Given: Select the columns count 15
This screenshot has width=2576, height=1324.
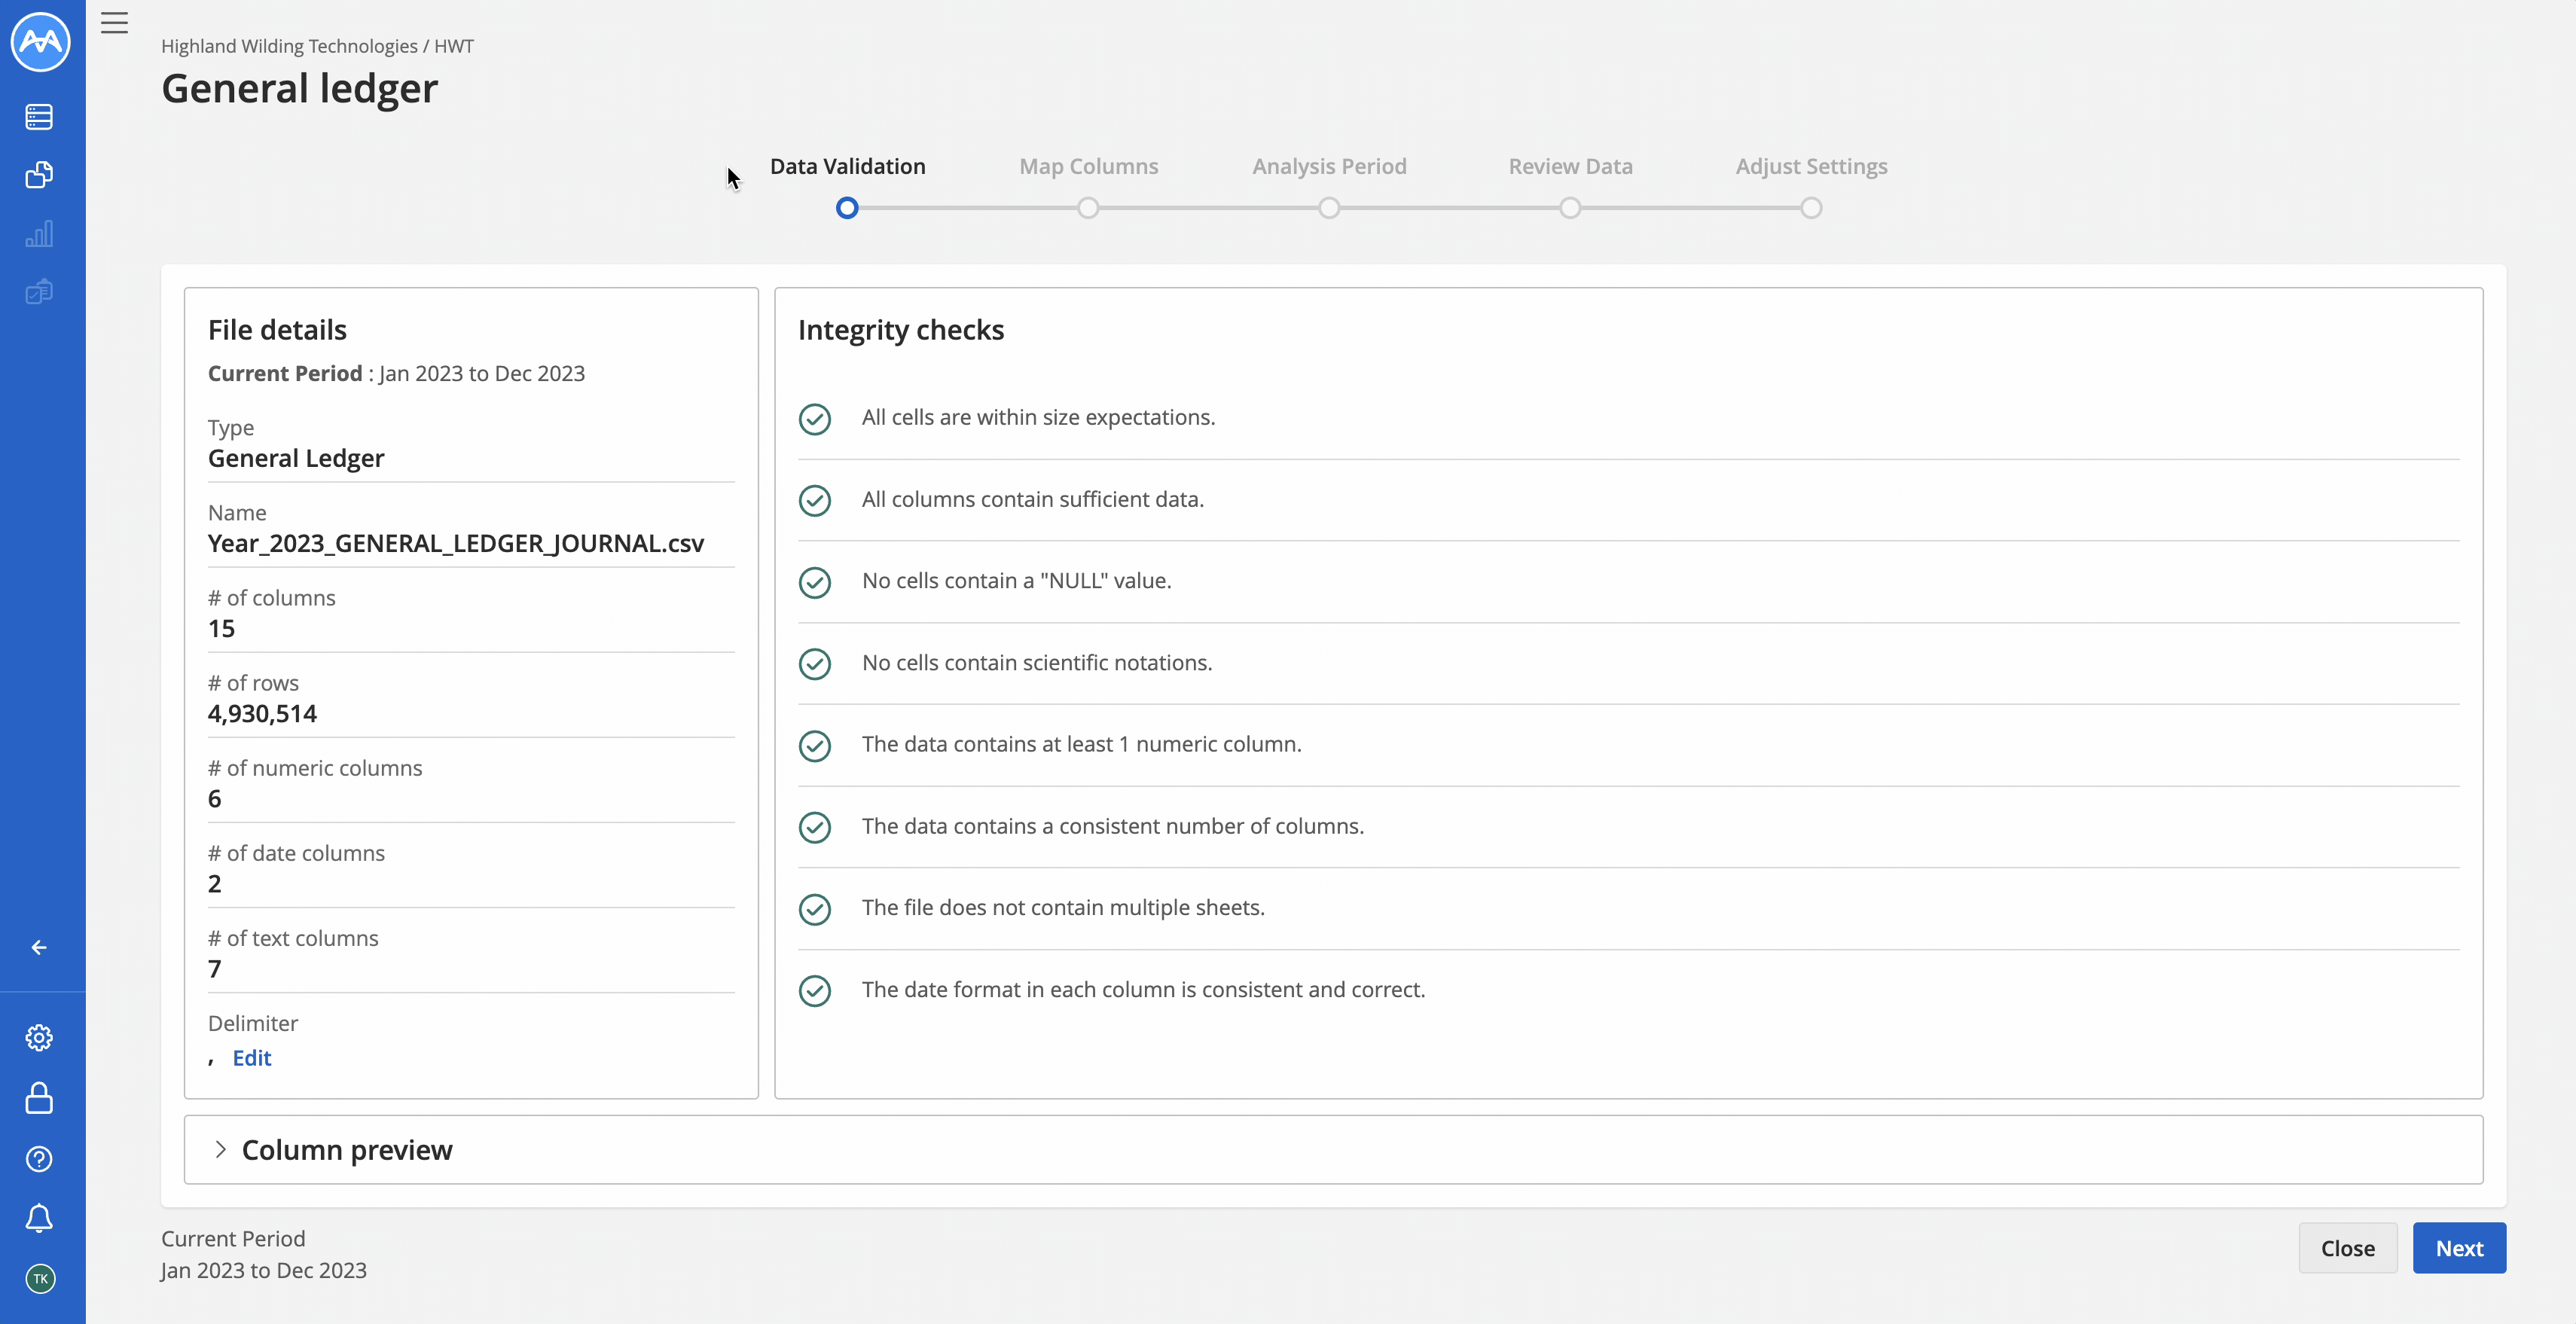Looking at the screenshot, I should (221, 628).
